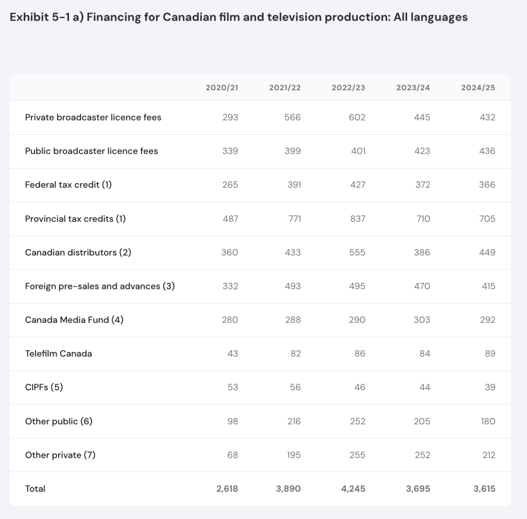527x519 pixels.
Task: Select the Total row label
Action: (35, 489)
